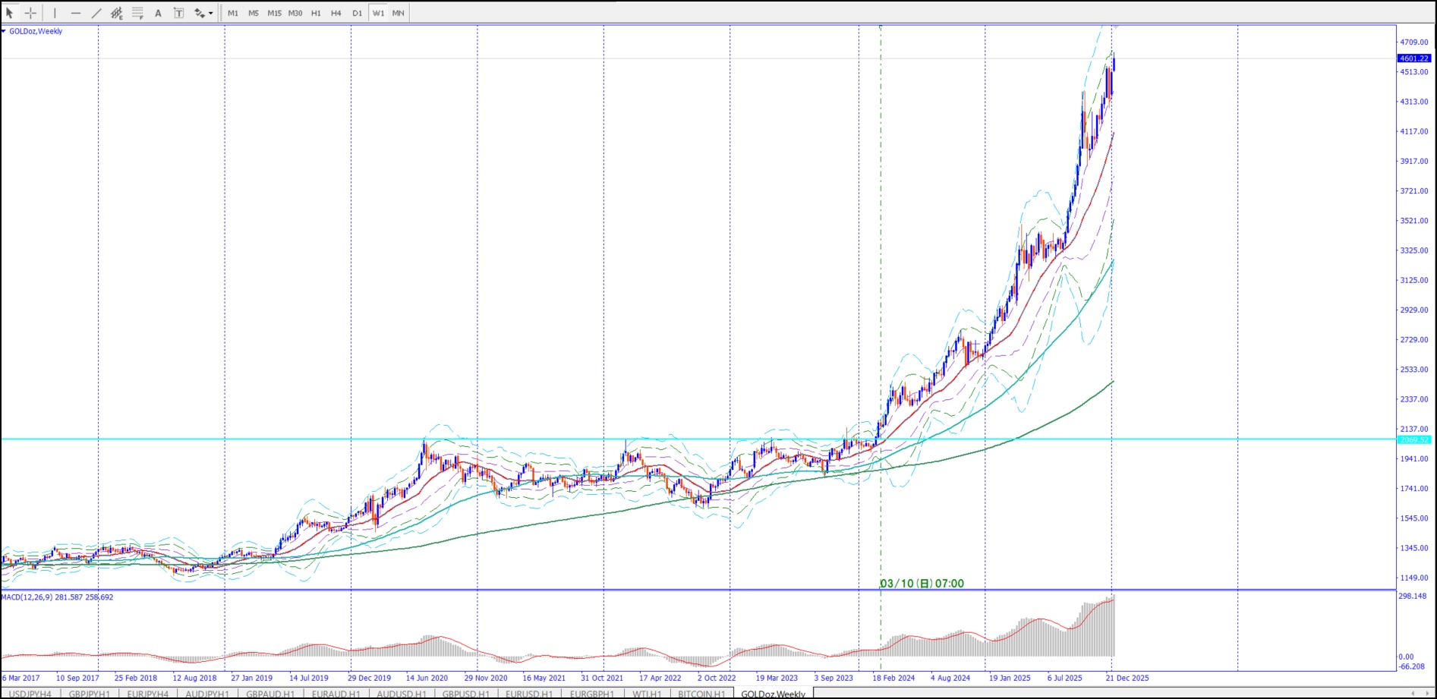Image resolution: width=1437 pixels, height=699 pixels.
Task: Select the cursor arrow tool
Action: coord(10,13)
